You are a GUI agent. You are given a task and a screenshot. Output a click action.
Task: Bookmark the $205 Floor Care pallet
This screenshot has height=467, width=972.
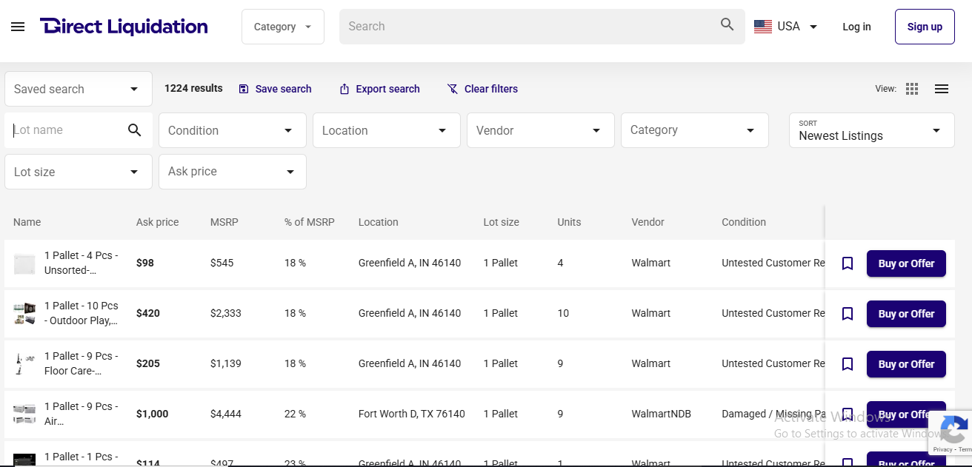(x=848, y=364)
